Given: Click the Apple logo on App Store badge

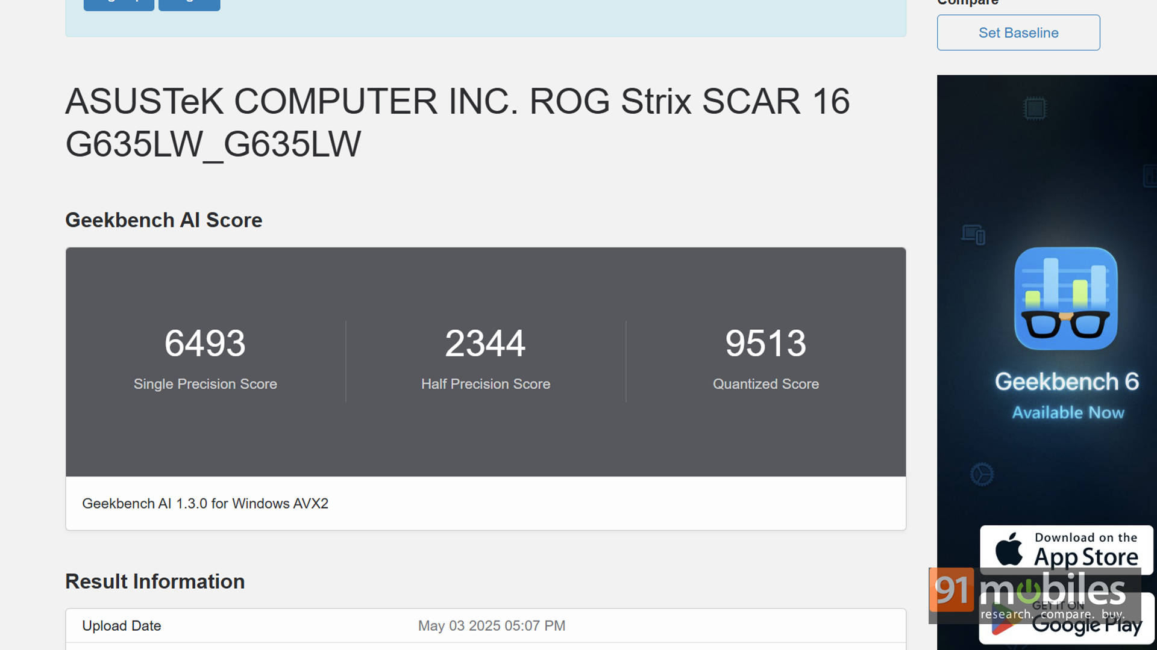Looking at the screenshot, I should [1009, 549].
